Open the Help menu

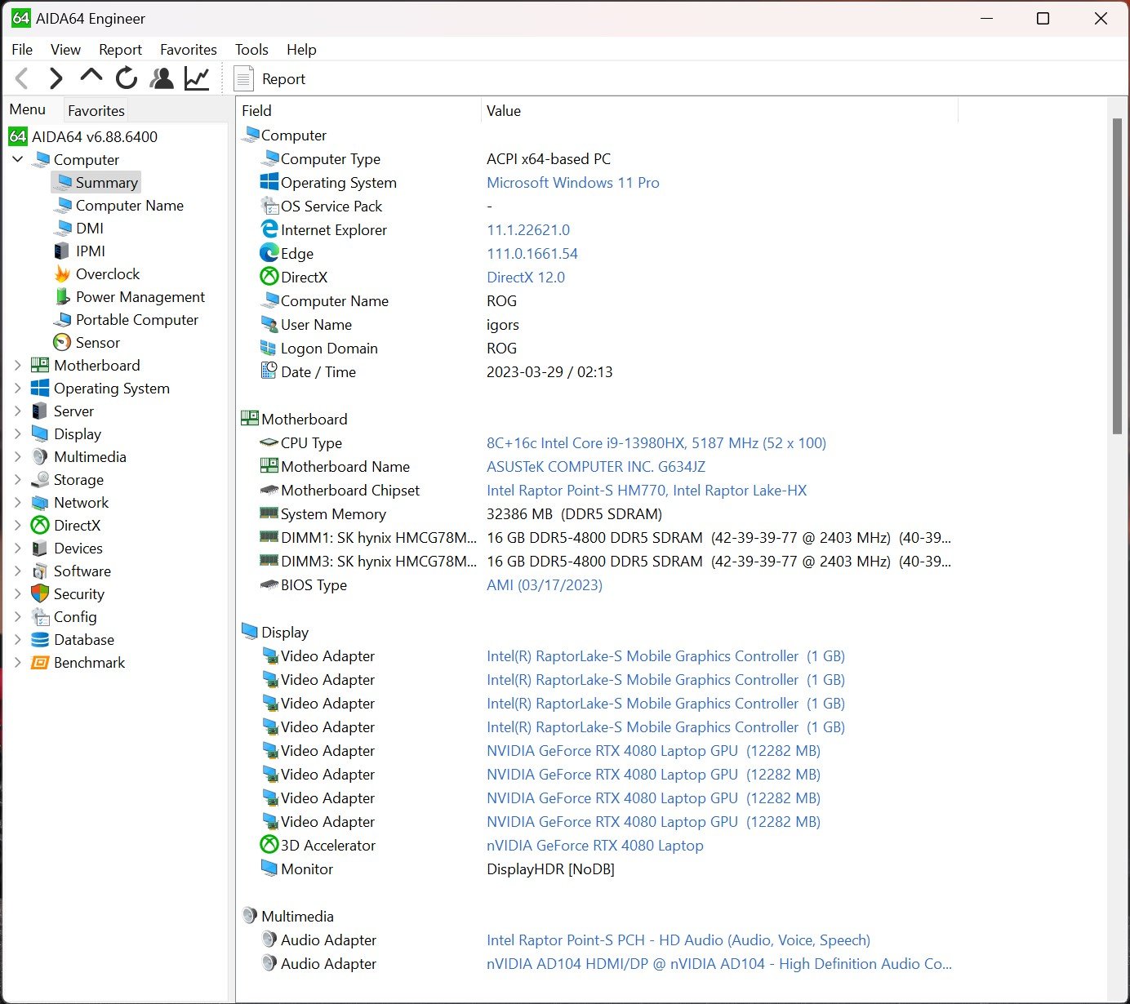pos(301,50)
